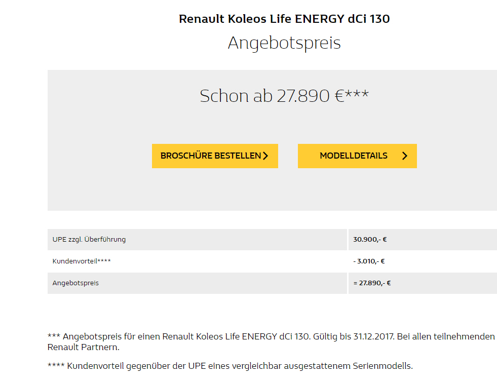Image resolution: width=497 pixels, height=382 pixels.
Task: Click the chevron icon on Modelldetails
Action: 405,156
